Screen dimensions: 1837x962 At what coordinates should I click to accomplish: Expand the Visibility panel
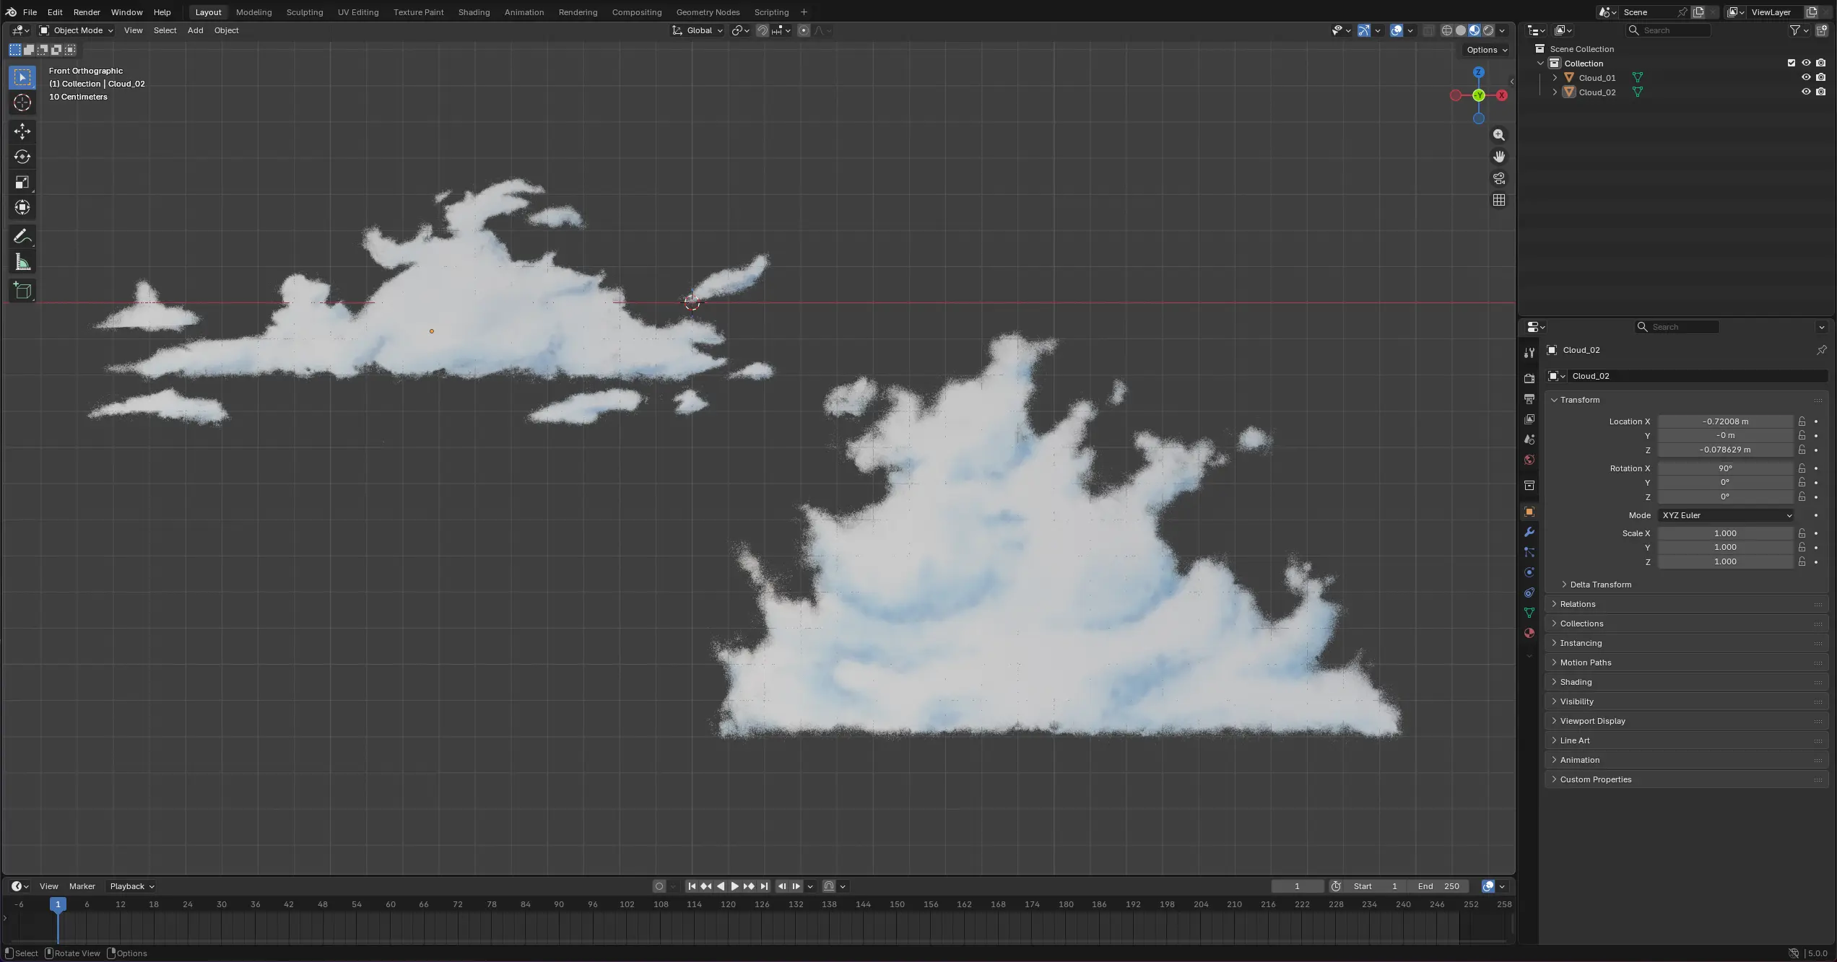point(1576,701)
